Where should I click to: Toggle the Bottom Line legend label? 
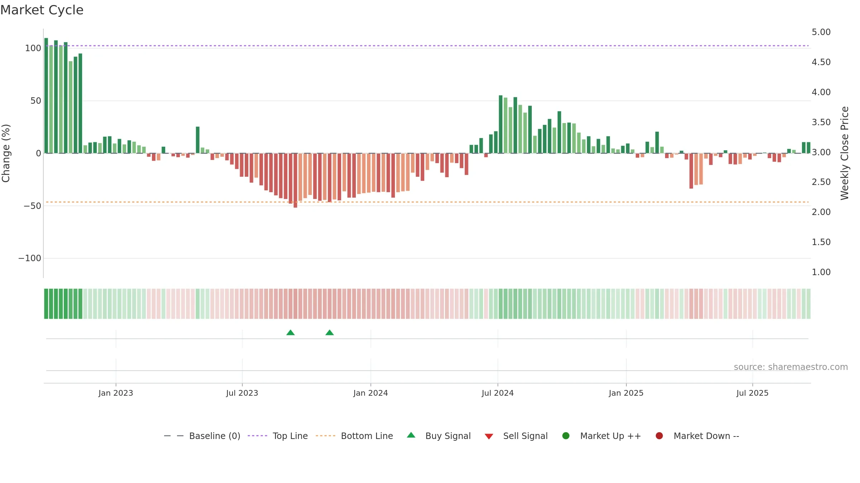367,436
